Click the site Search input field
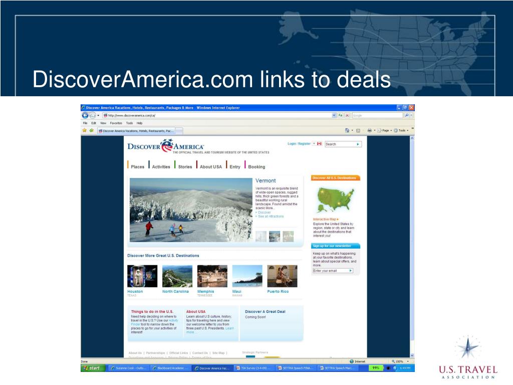Screen dimensions: 513x385 tap(340, 144)
